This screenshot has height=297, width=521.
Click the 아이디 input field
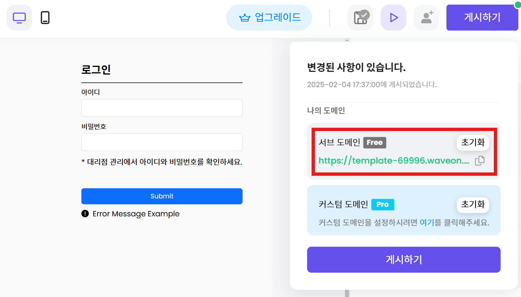pos(161,108)
